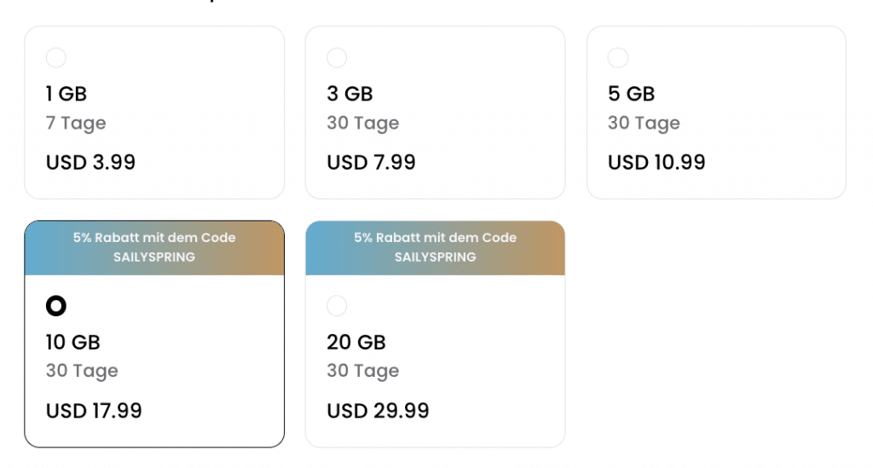This screenshot has height=468, width=873.
Task: Click "30 Tage" duration on 20 GB card
Action: click(x=362, y=371)
